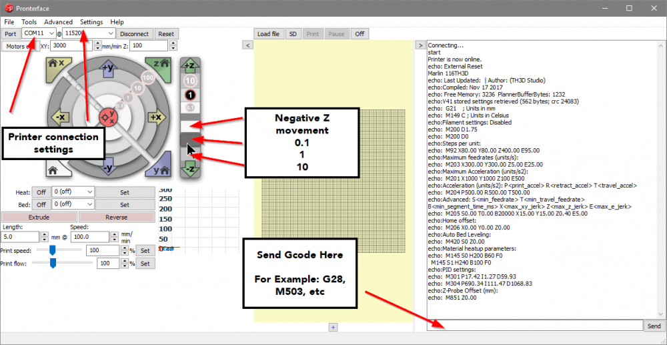Click the extrude Speed field
Screen dimensions: 667x345
pos(90,236)
